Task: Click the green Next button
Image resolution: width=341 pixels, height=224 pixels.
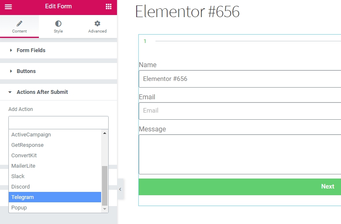Action: 240,187
